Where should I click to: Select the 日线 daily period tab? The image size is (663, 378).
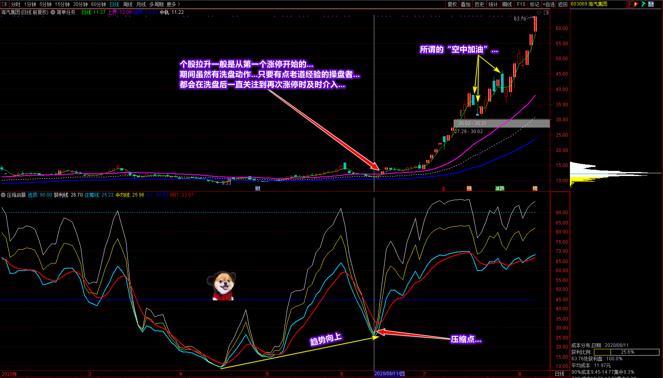point(114,4)
